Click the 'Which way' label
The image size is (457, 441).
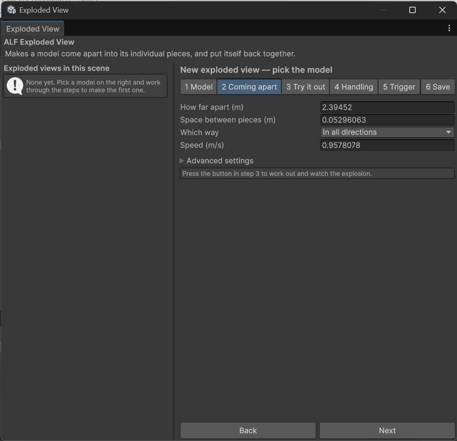coord(199,133)
